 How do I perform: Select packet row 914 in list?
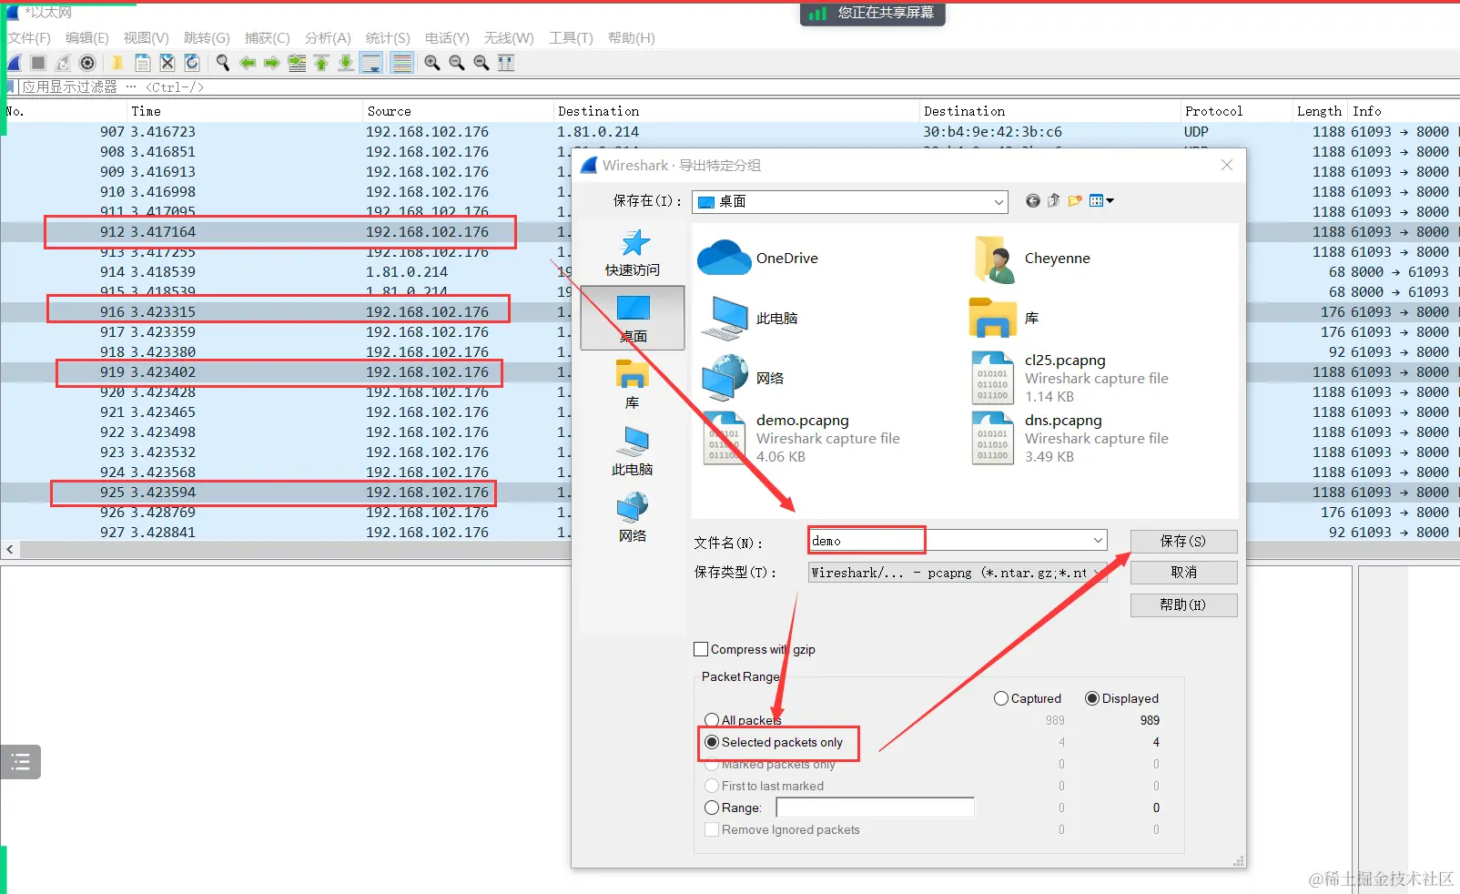(x=287, y=272)
